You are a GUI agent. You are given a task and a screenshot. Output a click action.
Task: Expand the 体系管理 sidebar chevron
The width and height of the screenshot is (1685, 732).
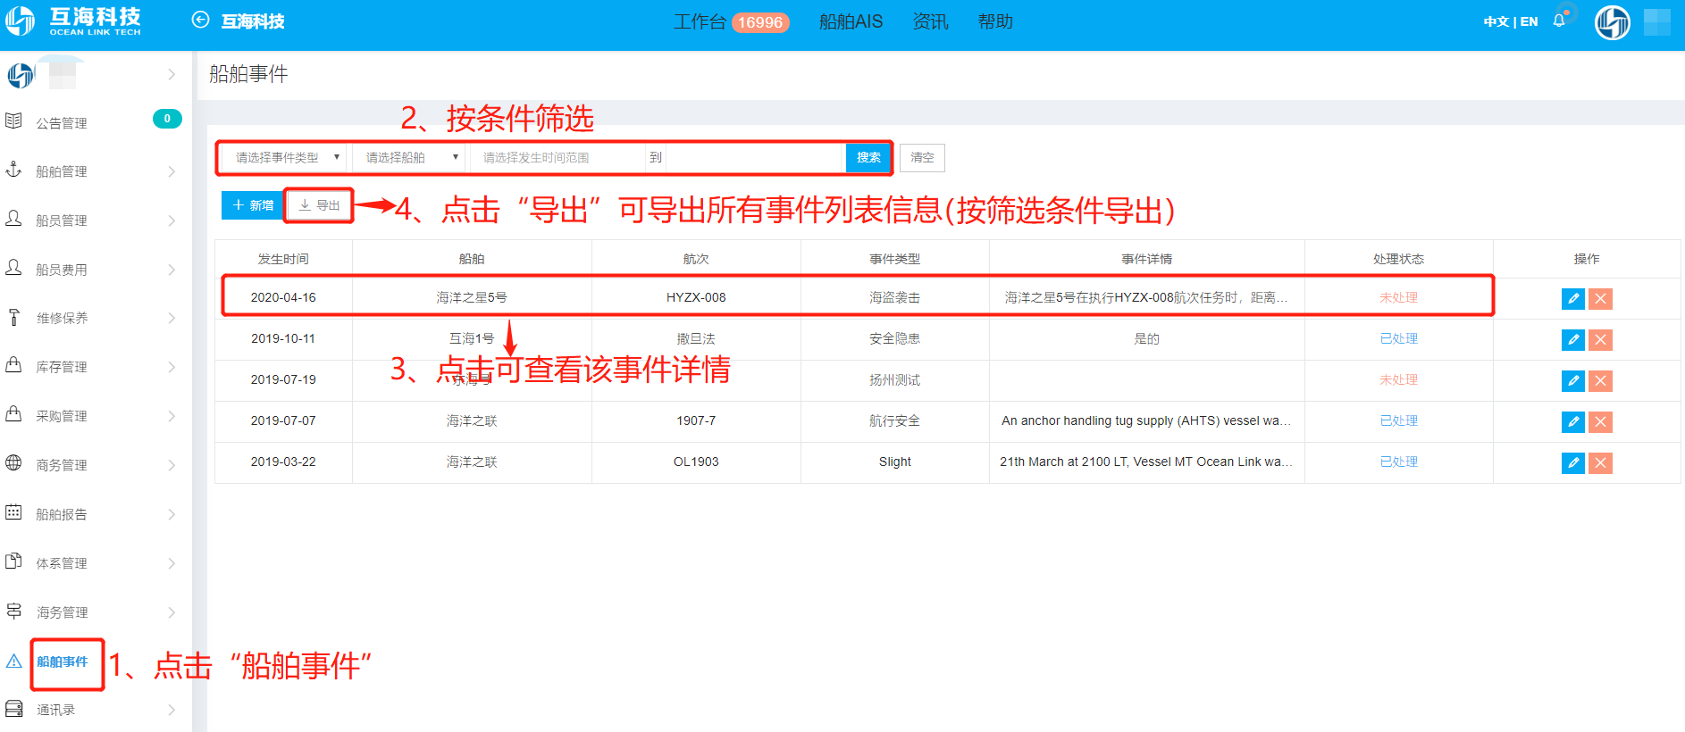[172, 563]
